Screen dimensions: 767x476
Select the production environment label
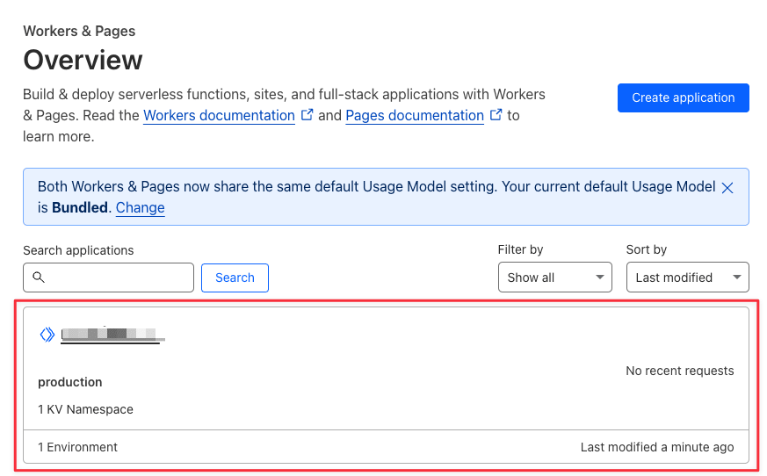point(70,382)
